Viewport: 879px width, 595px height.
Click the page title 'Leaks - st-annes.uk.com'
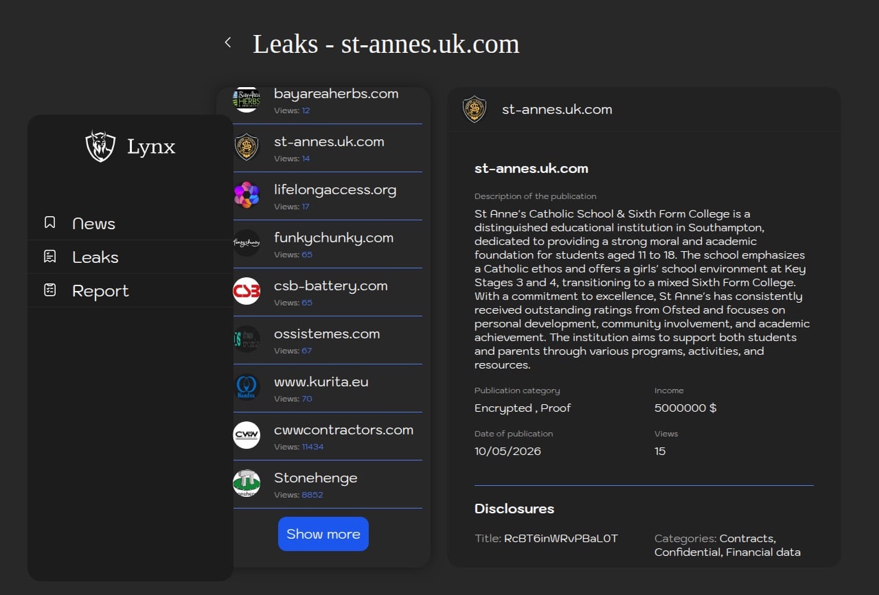coord(386,44)
